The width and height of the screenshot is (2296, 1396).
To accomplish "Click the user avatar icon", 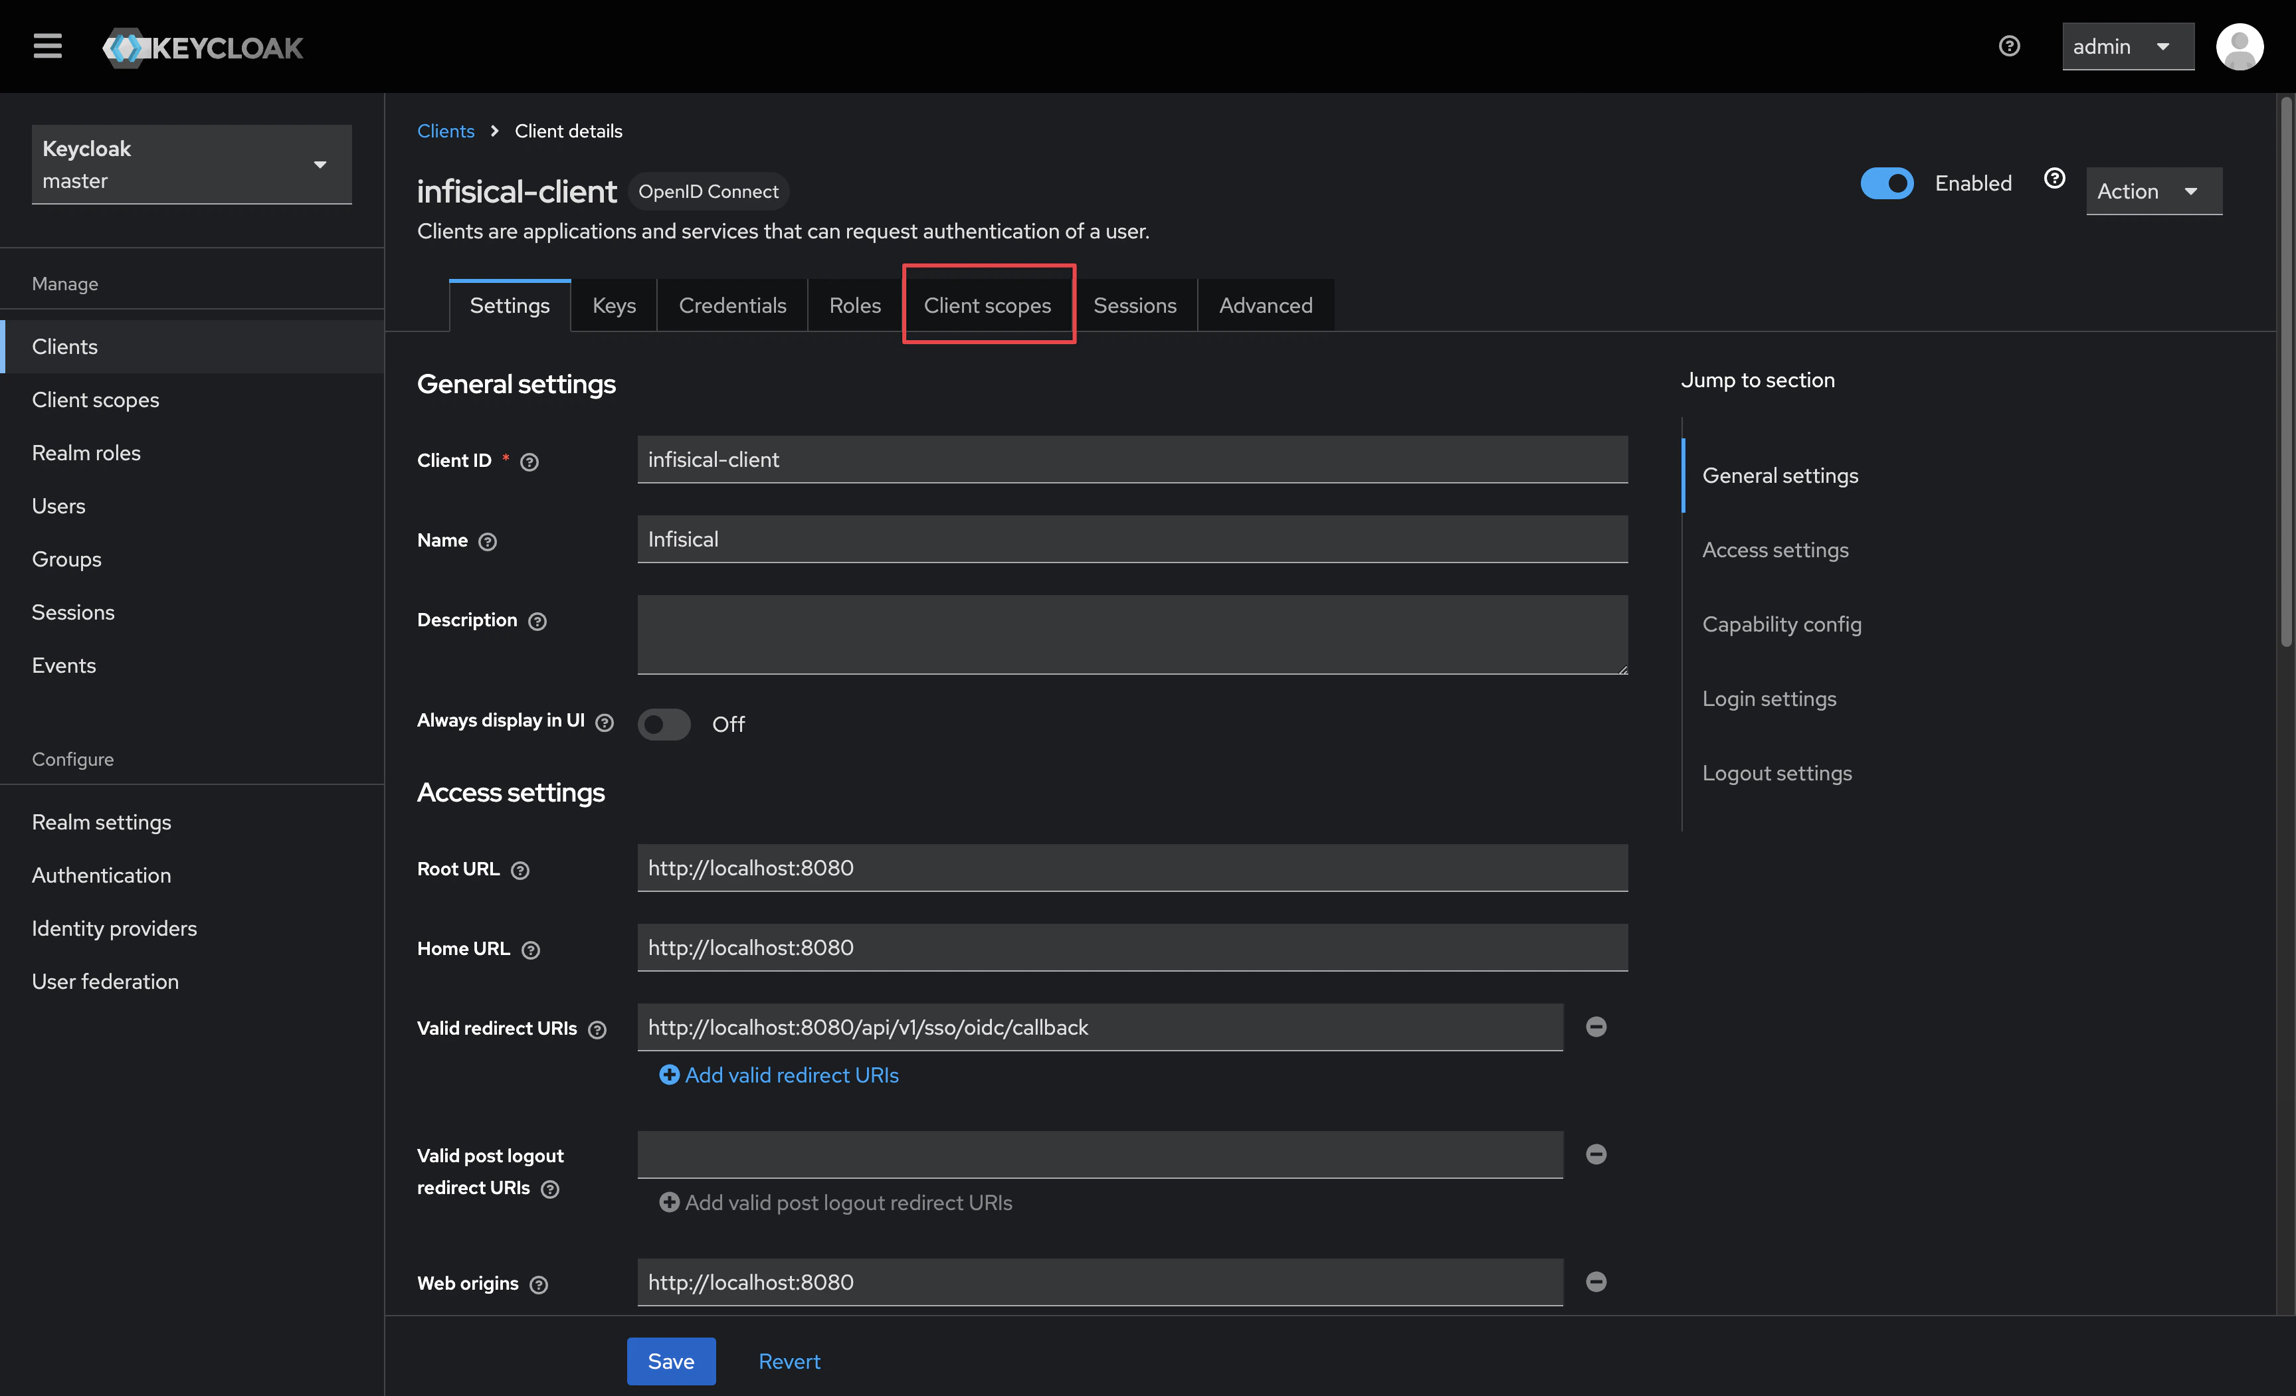I will click(2239, 46).
